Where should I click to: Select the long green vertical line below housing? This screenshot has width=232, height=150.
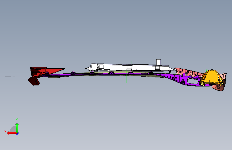click(127, 76)
